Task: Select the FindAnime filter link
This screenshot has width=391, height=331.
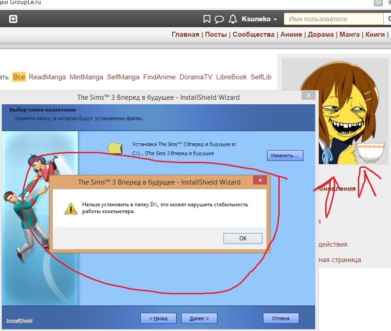Action: 159,77
